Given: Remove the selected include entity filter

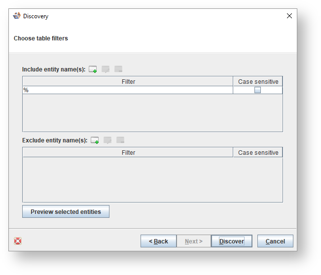Looking at the screenshot, I should tap(118, 69).
